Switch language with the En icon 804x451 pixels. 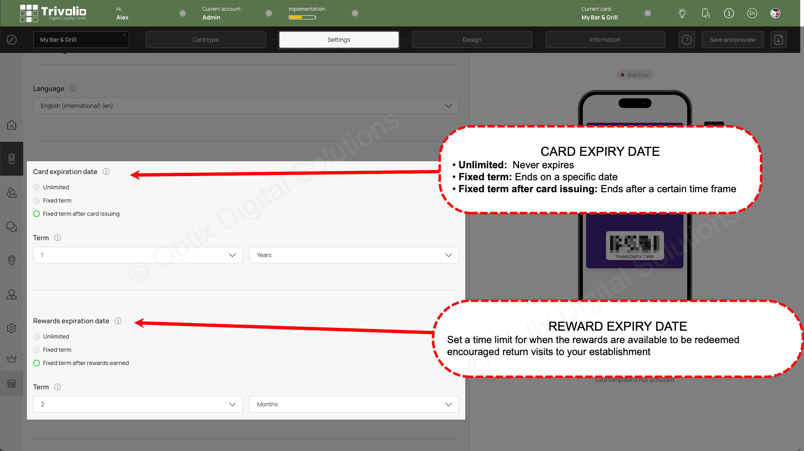(x=752, y=13)
